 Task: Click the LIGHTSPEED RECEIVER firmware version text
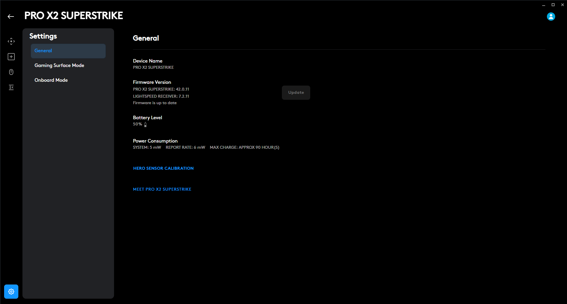(161, 96)
